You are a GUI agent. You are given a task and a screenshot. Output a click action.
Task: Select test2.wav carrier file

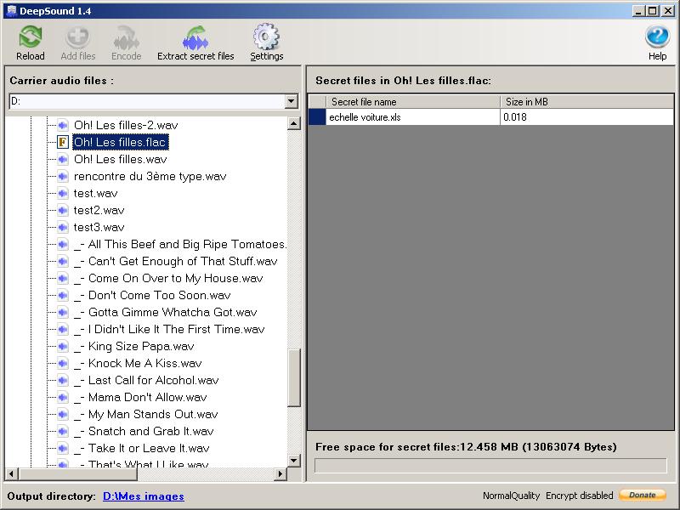(99, 210)
